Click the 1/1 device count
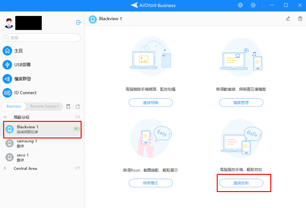This screenshot has height=208, width=306. pos(77,168)
